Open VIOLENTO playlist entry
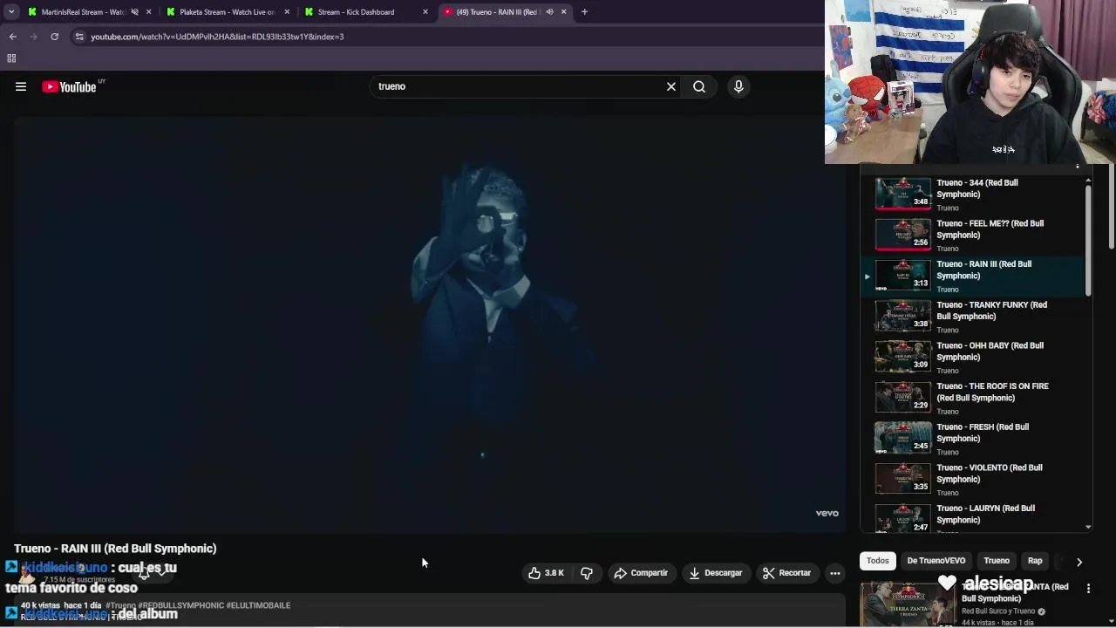The height and width of the screenshot is (628, 1116). pos(972,479)
